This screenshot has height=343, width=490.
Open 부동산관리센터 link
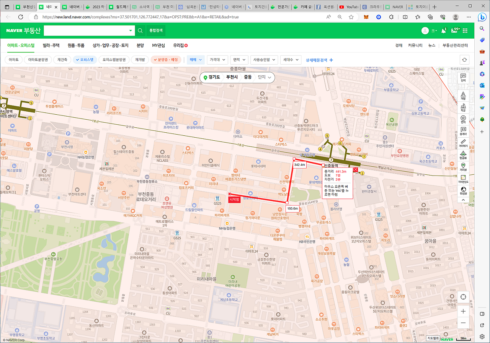(455, 45)
